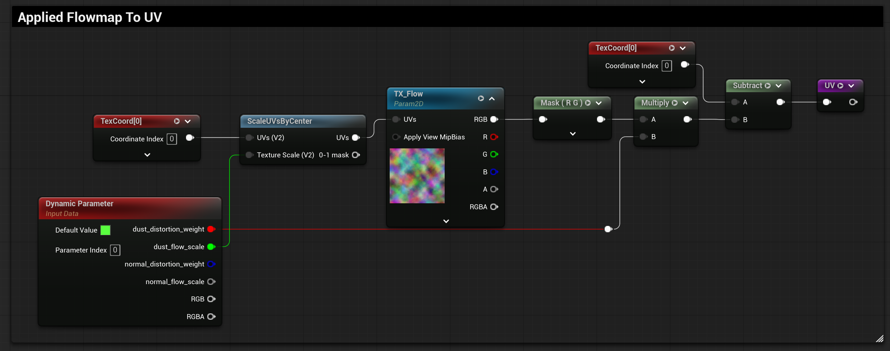Click the dust_flow_scale green output pin
Viewport: 890px width, 351px height.
[211, 247]
